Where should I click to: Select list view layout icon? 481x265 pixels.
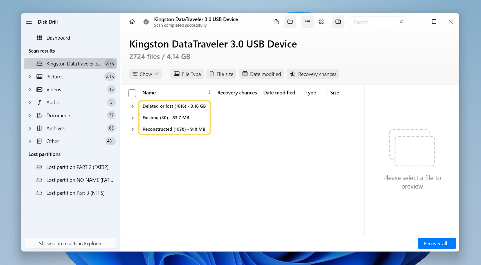click(x=308, y=22)
